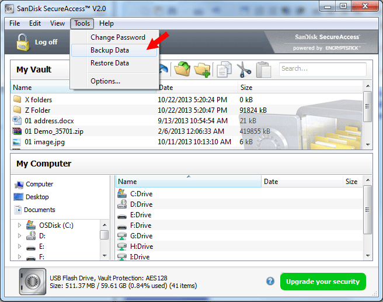Select the Z Folder row name
This screenshot has height=302, width=383.
37,110
